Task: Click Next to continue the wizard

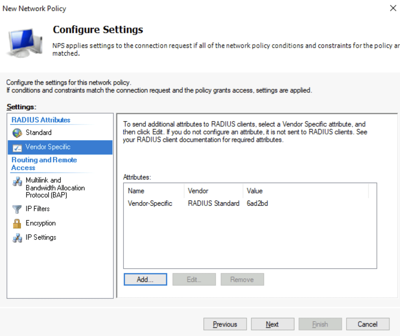Action: (x=272, y=324)
